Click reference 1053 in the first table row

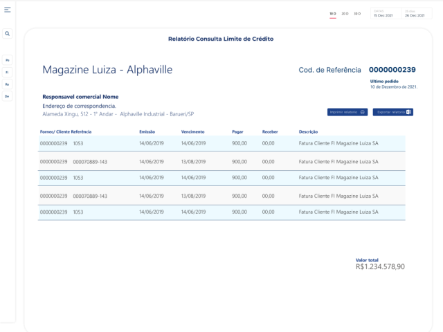78,143
